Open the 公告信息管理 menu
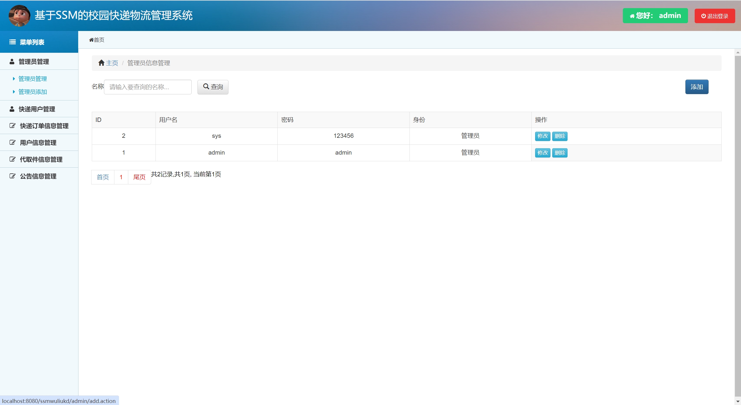This screenshot has height=405, width=741. tap(38, 176)
